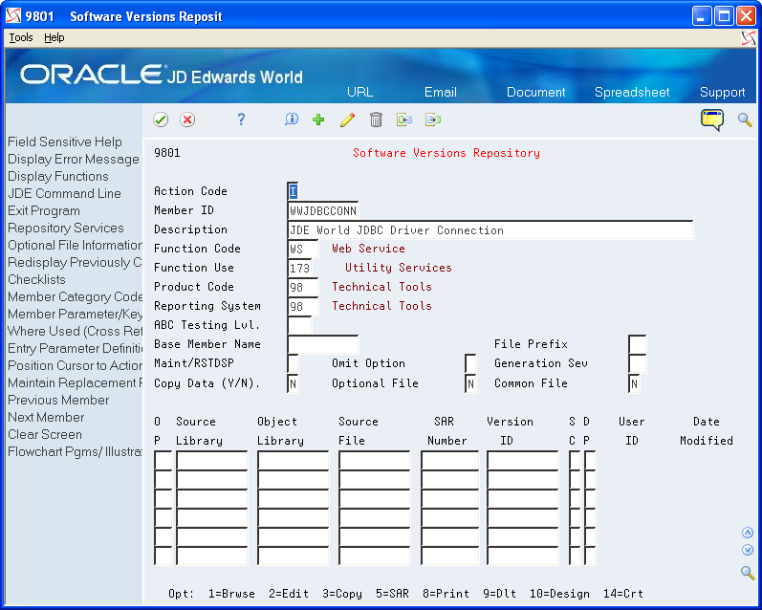Choose Position Cursor to Action in sidebar
This screenshot has width=762, height=610.
[75, 365]
